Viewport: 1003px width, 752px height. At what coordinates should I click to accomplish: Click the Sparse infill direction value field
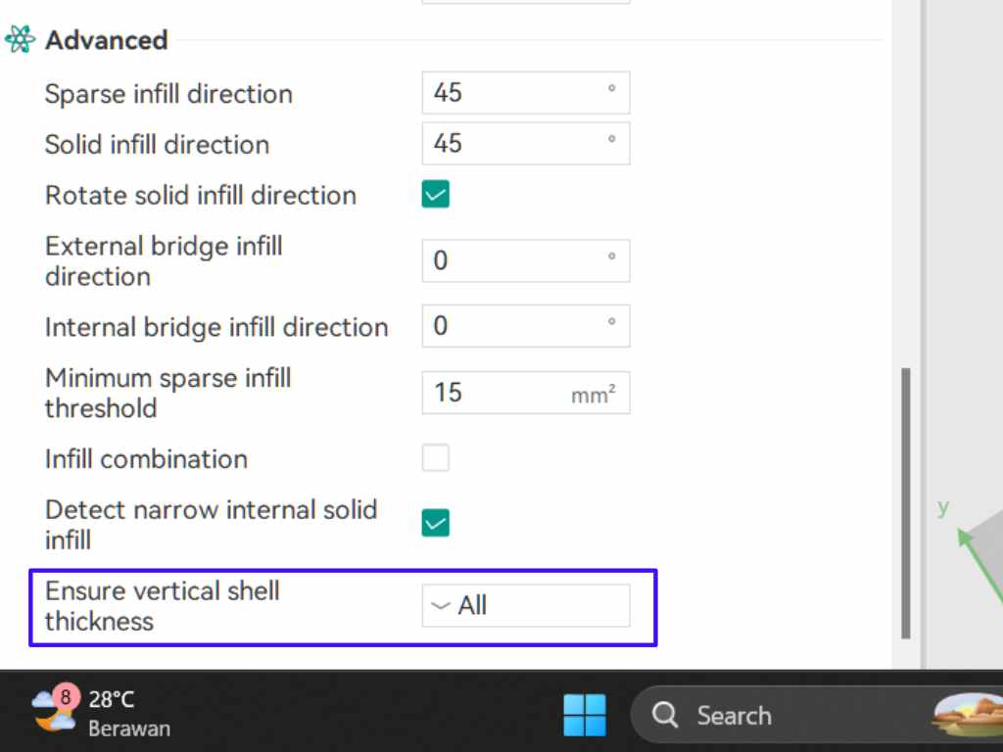click(514, 93)
